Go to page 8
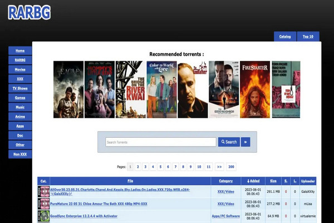This screenshot has width=334, height=223. pos(183,167)
